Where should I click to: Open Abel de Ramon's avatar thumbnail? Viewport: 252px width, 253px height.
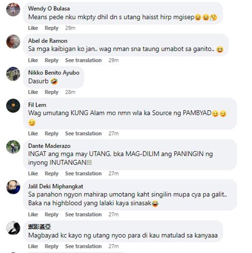13,42
